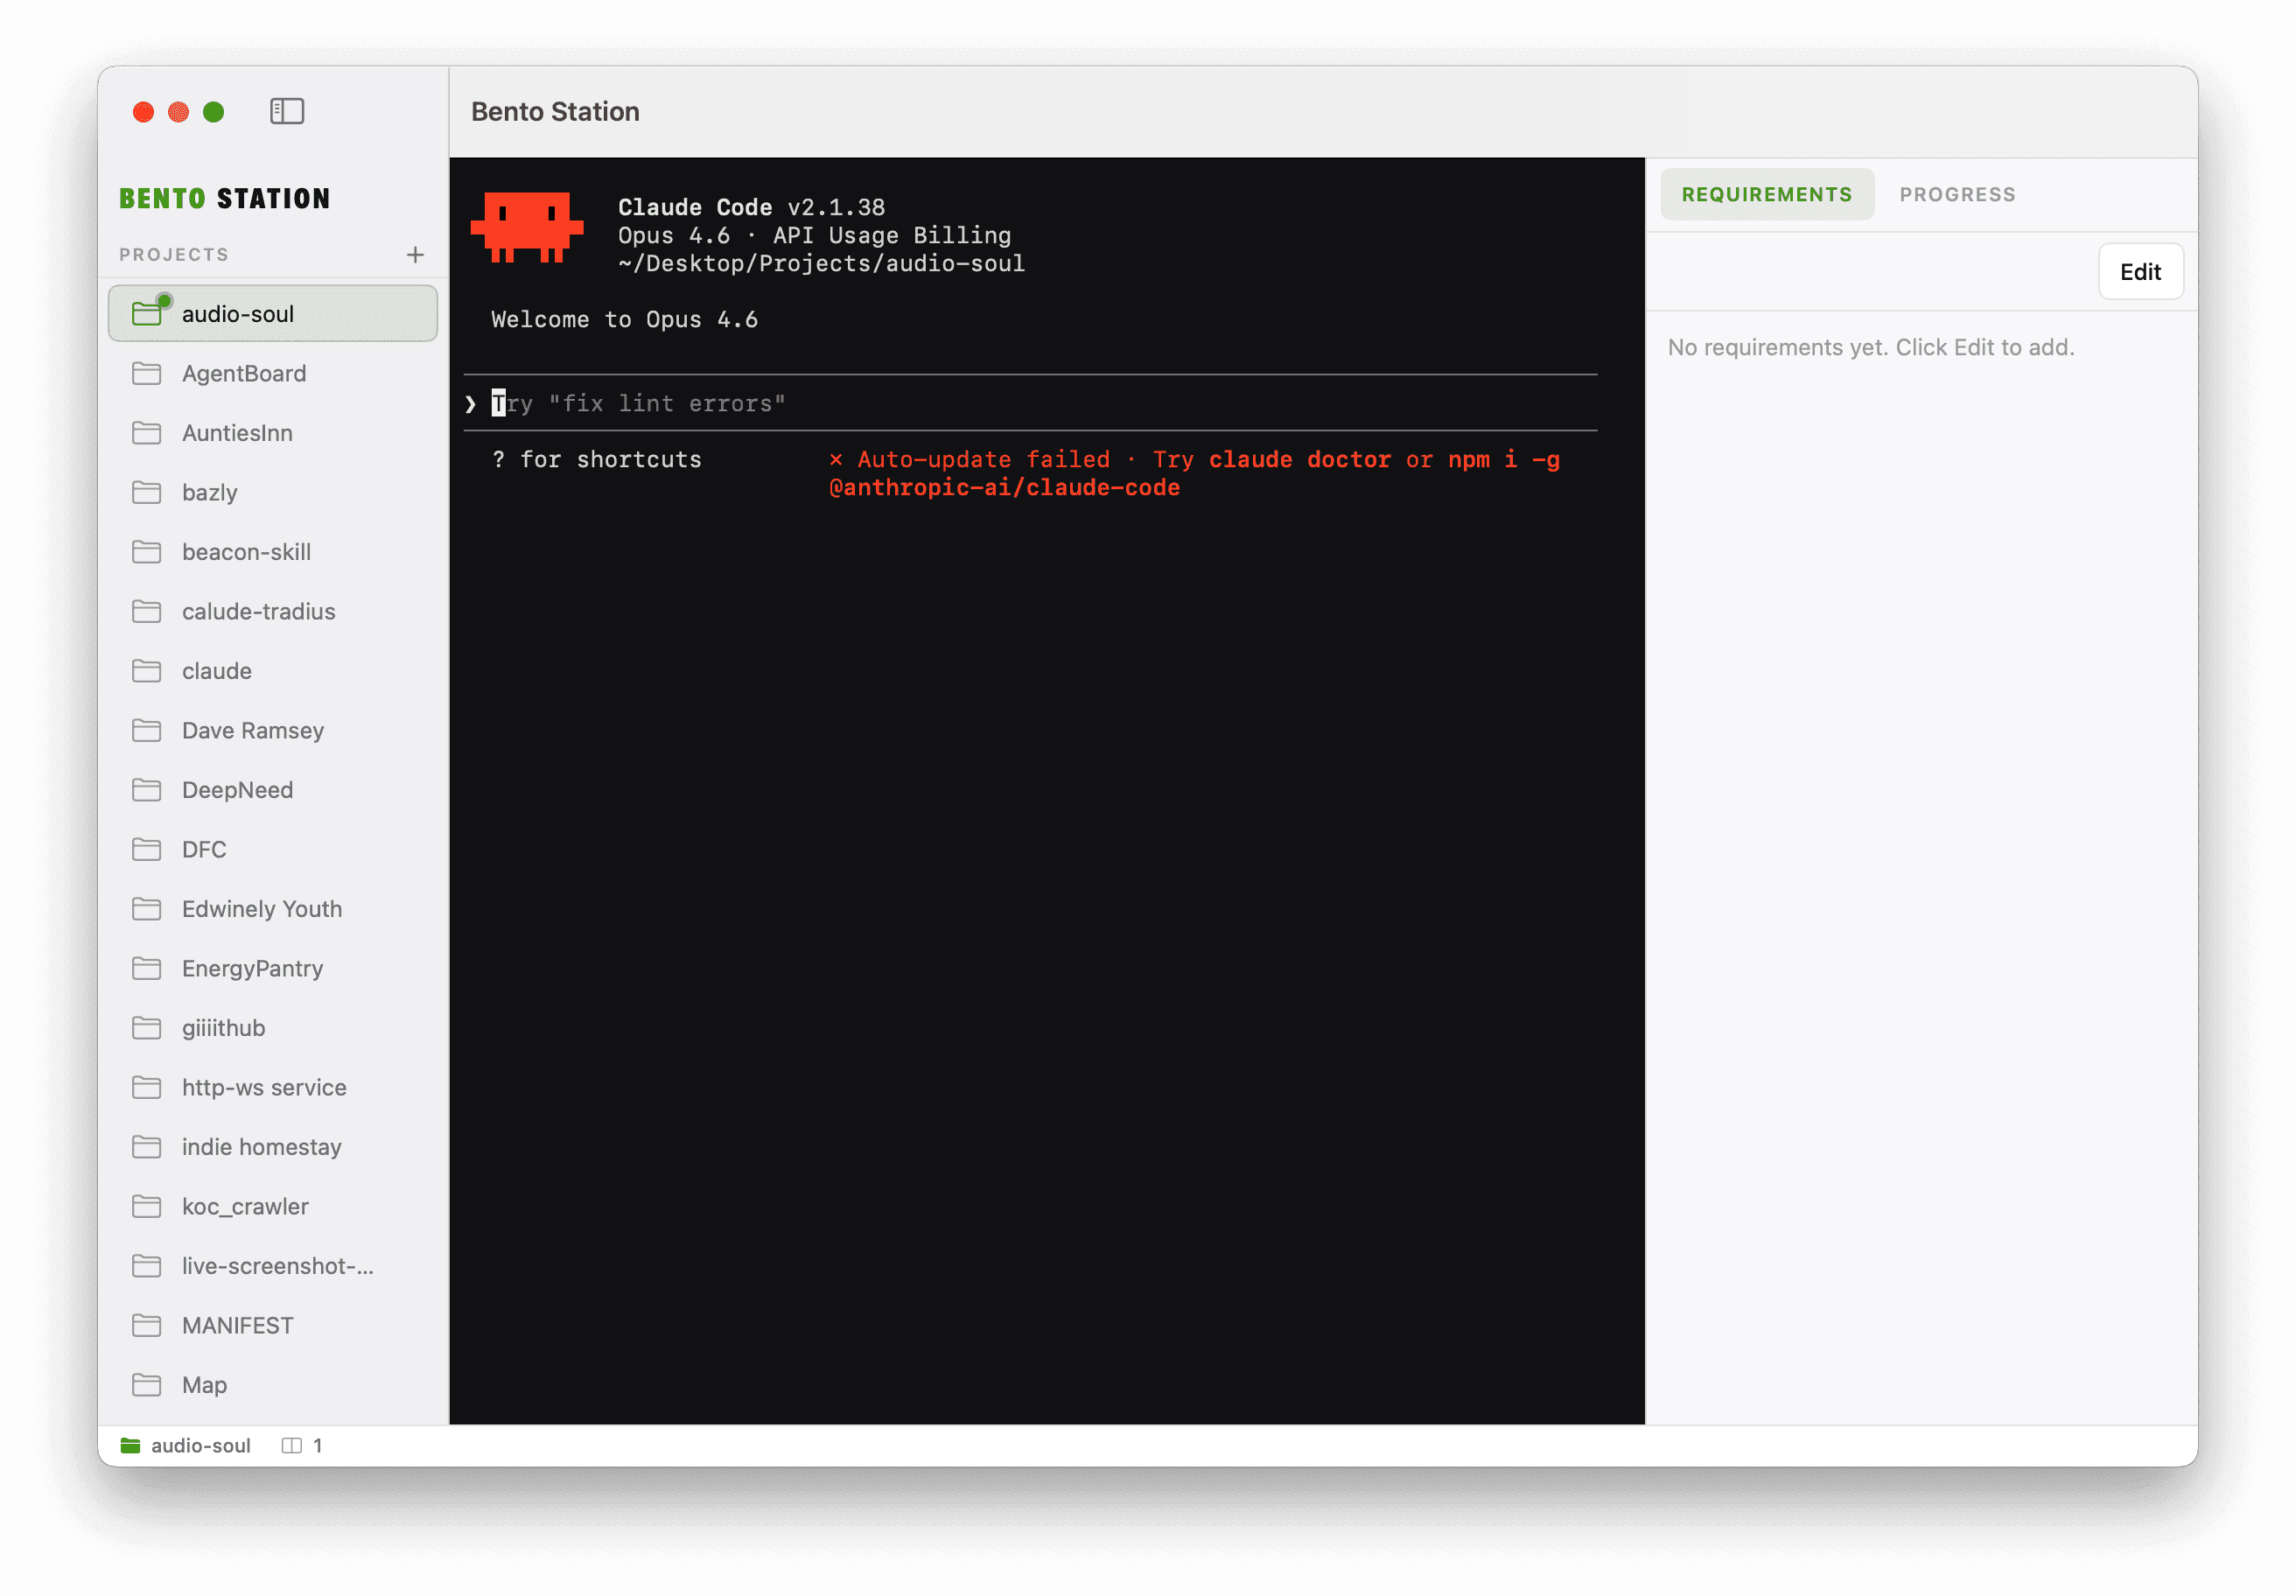Click the BENTO STATION sidebar logo
2296x1596 pixels.
point(224,199)
